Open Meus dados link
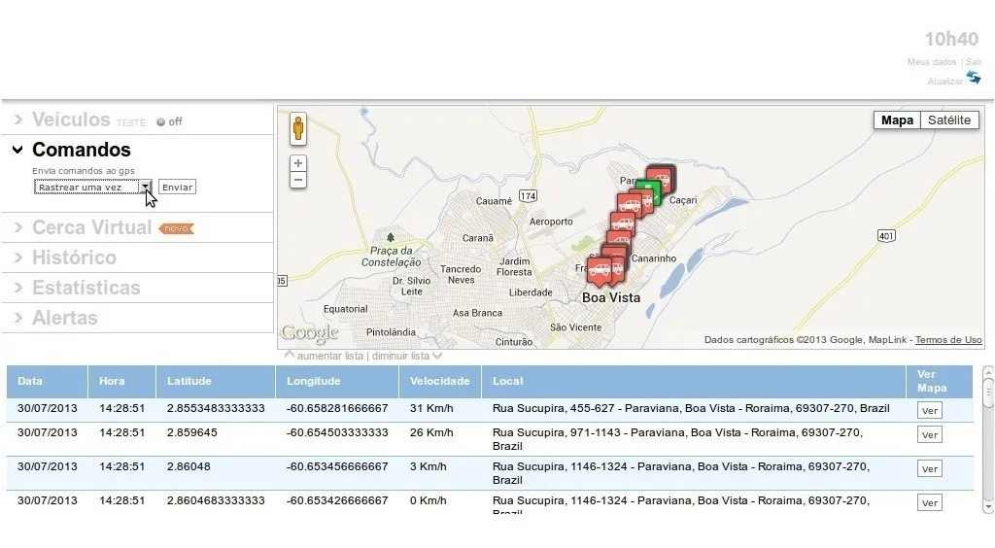The image size is (995, 548). pos(932,62)
